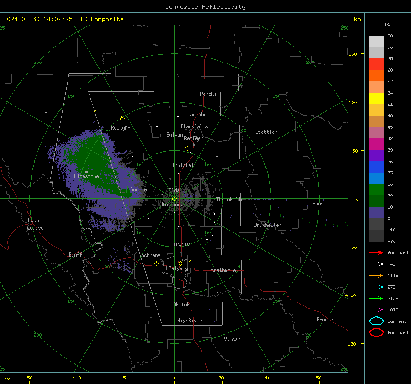
Task: Click the RockyMH label
Action: click(x=121, y=128)
